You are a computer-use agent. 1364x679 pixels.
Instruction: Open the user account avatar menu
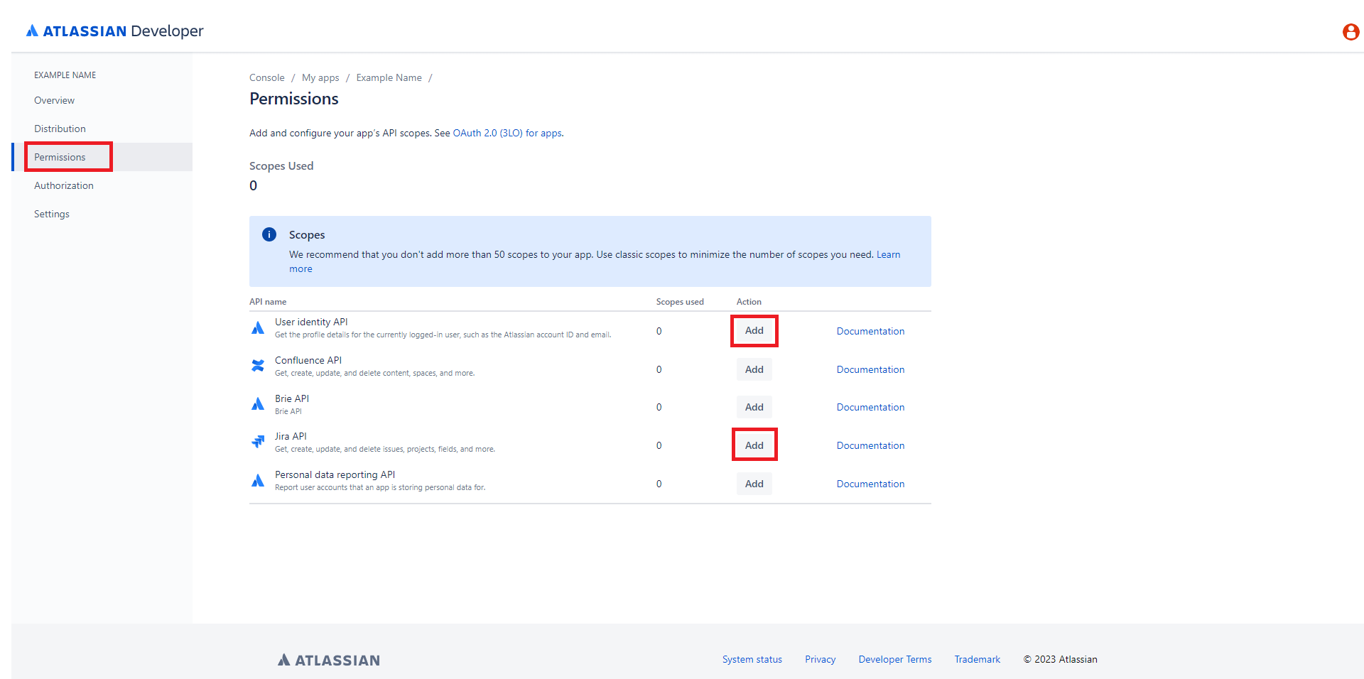(1351, 32)
